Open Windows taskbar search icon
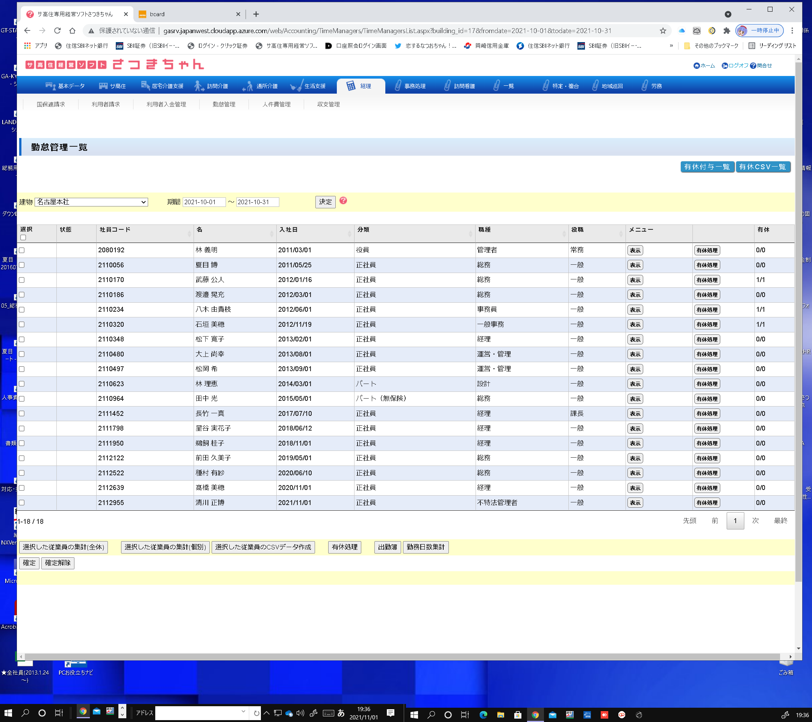Image resolution: width=812 pixels, height=722 pixels. tap(25, 713)
